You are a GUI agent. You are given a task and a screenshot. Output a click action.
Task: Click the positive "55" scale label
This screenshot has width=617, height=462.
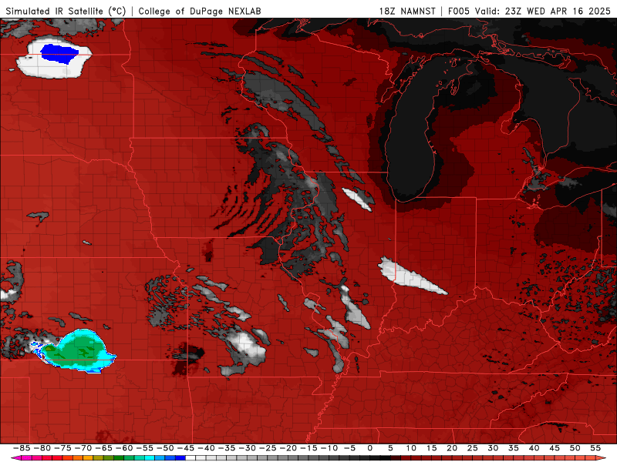pyautogui.click(x=595, y=448)
